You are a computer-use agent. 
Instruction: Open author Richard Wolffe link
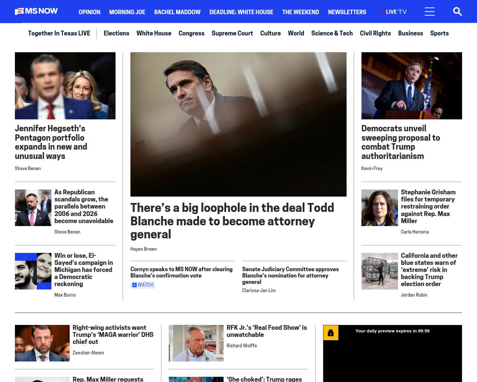click(242, 346)
